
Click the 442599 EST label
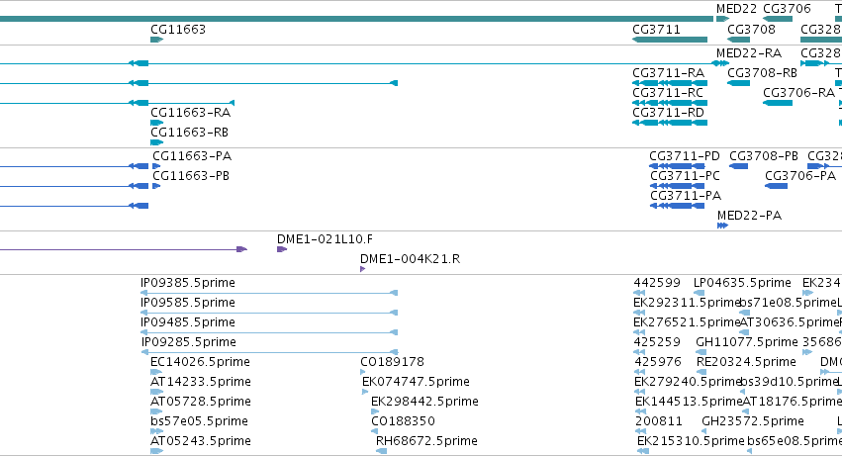657,283
